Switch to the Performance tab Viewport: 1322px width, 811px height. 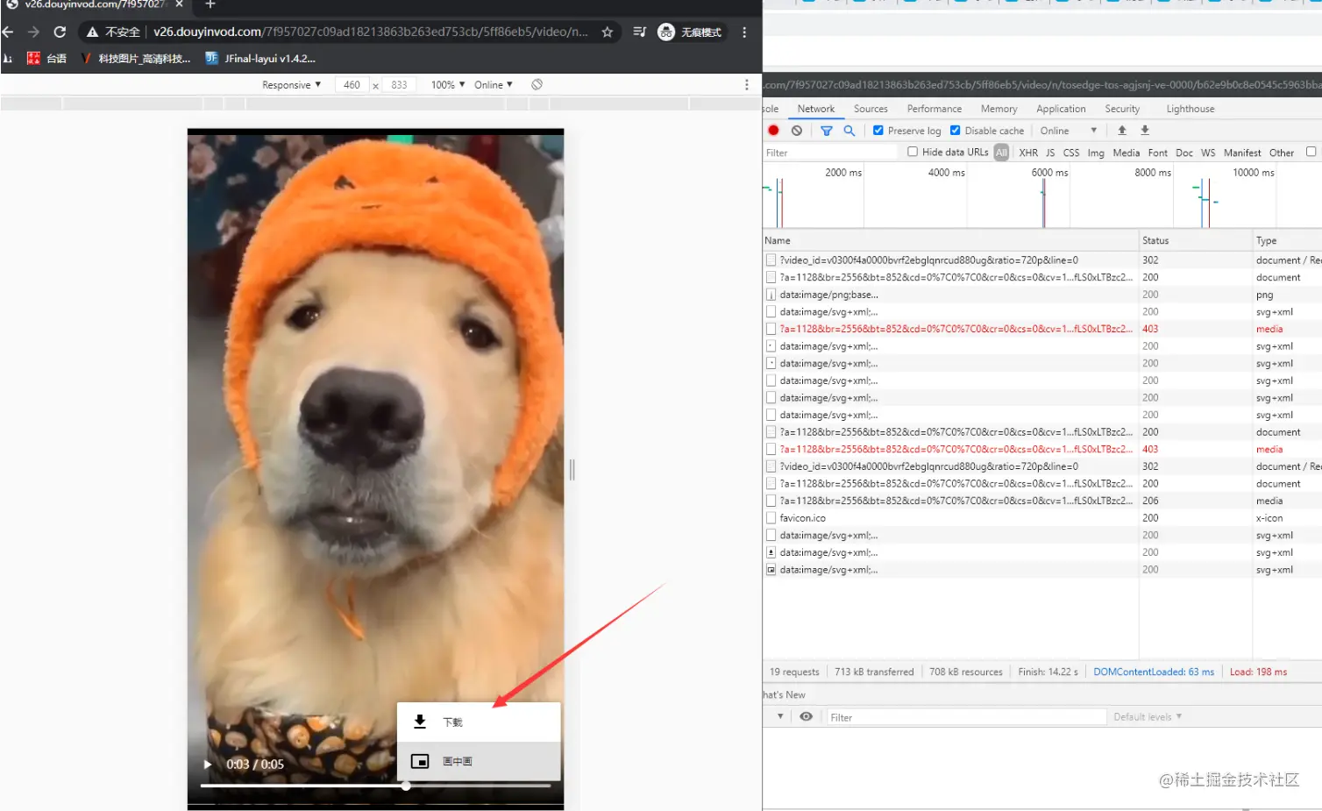point(935,109)
